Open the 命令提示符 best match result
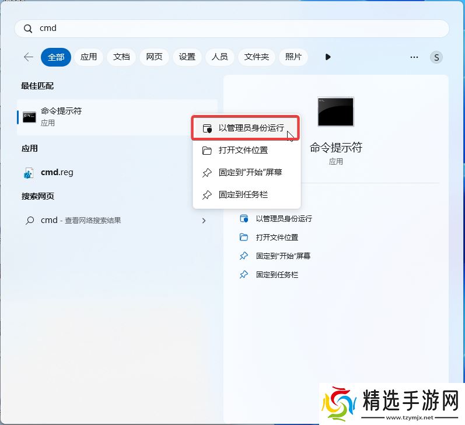Screen dimensions: 465x425 pos(61,117)
